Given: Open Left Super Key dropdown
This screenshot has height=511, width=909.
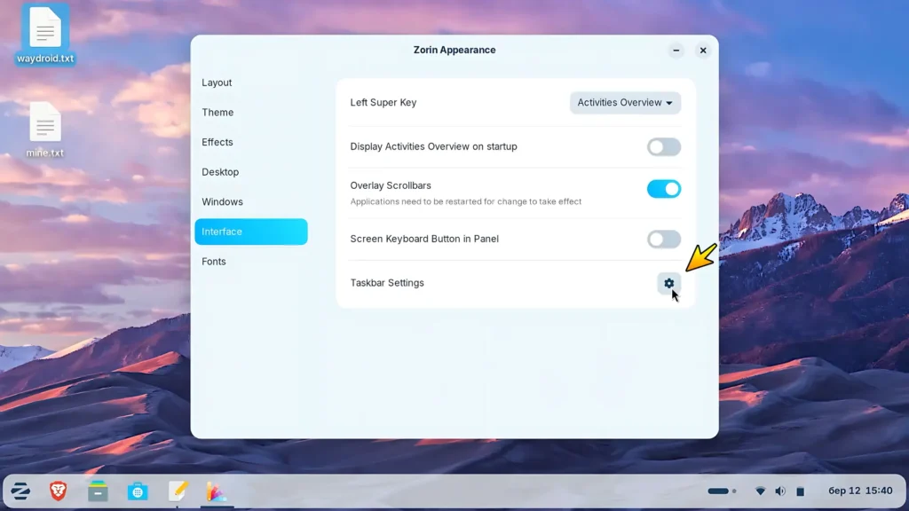Looking at the screenshot, I should (625, 103).
